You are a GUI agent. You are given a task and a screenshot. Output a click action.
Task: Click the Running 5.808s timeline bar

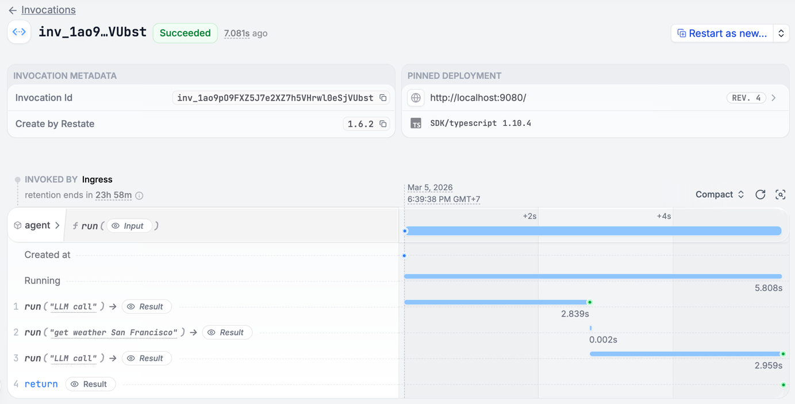click(x=593, y=276)
